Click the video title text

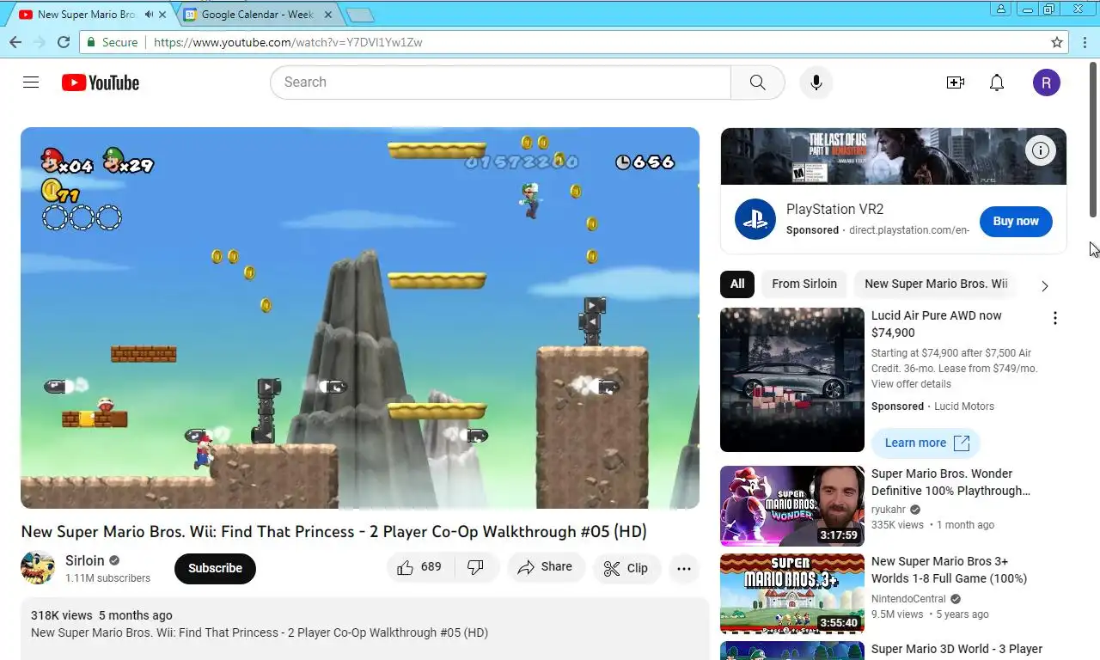[334, 531]
